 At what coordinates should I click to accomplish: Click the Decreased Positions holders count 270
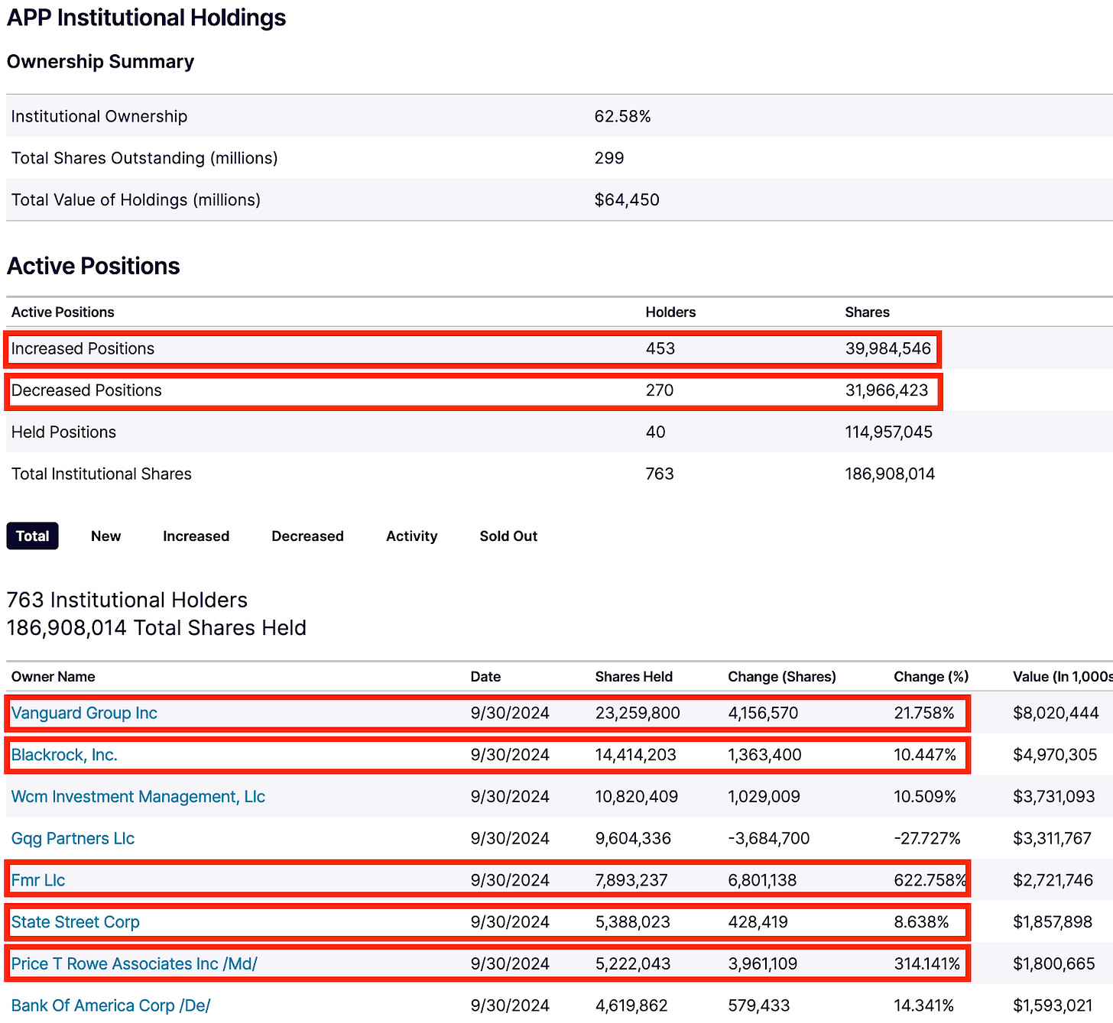(660, 390)
